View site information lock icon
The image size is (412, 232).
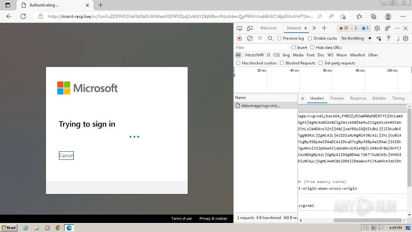click(x=40, y=16)
